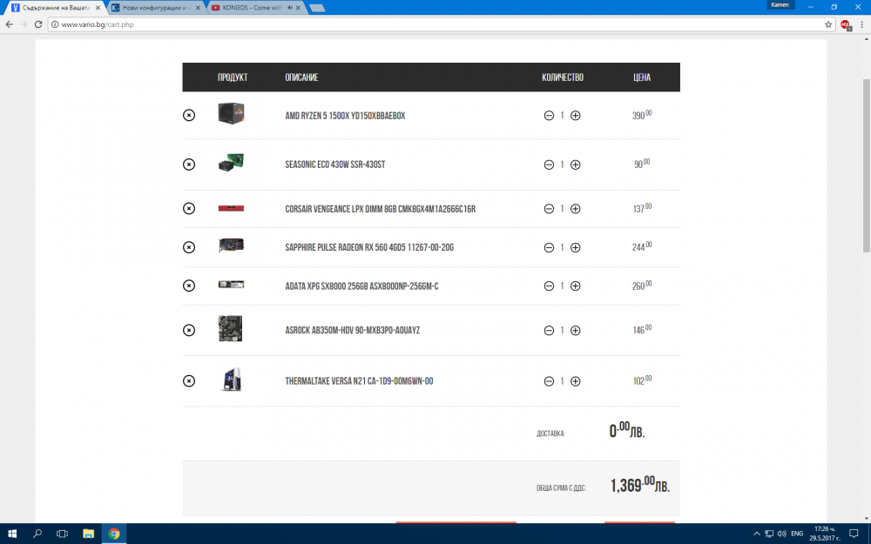Image resolution: width=871 pixels, height=544 pixels.
Task: Open Corsair Vengeance LPX RAM thumbnail
Action: (231, 209)
